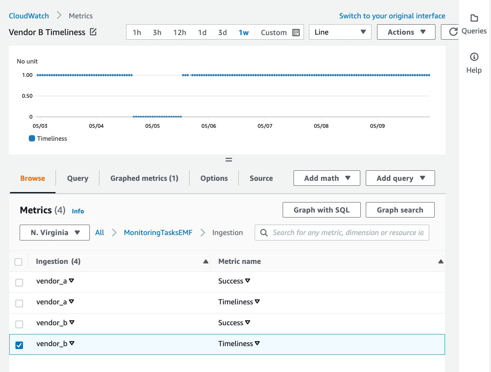Open the Actions dropdown
This screenshot has width=491, height=372.
(x=405, y=32)
